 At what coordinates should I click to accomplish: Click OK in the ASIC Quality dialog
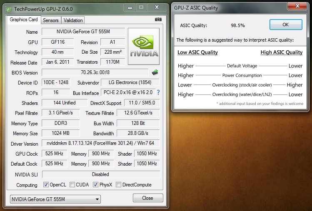click(x=286, y=25)
